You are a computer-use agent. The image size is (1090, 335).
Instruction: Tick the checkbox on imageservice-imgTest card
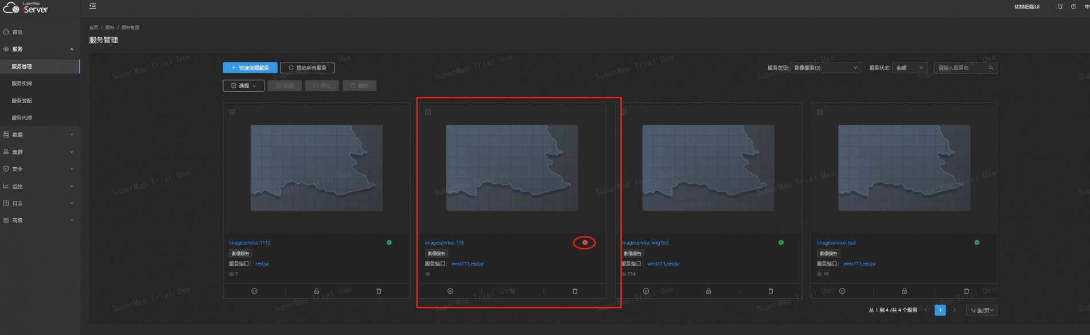(x=624, y=112)
